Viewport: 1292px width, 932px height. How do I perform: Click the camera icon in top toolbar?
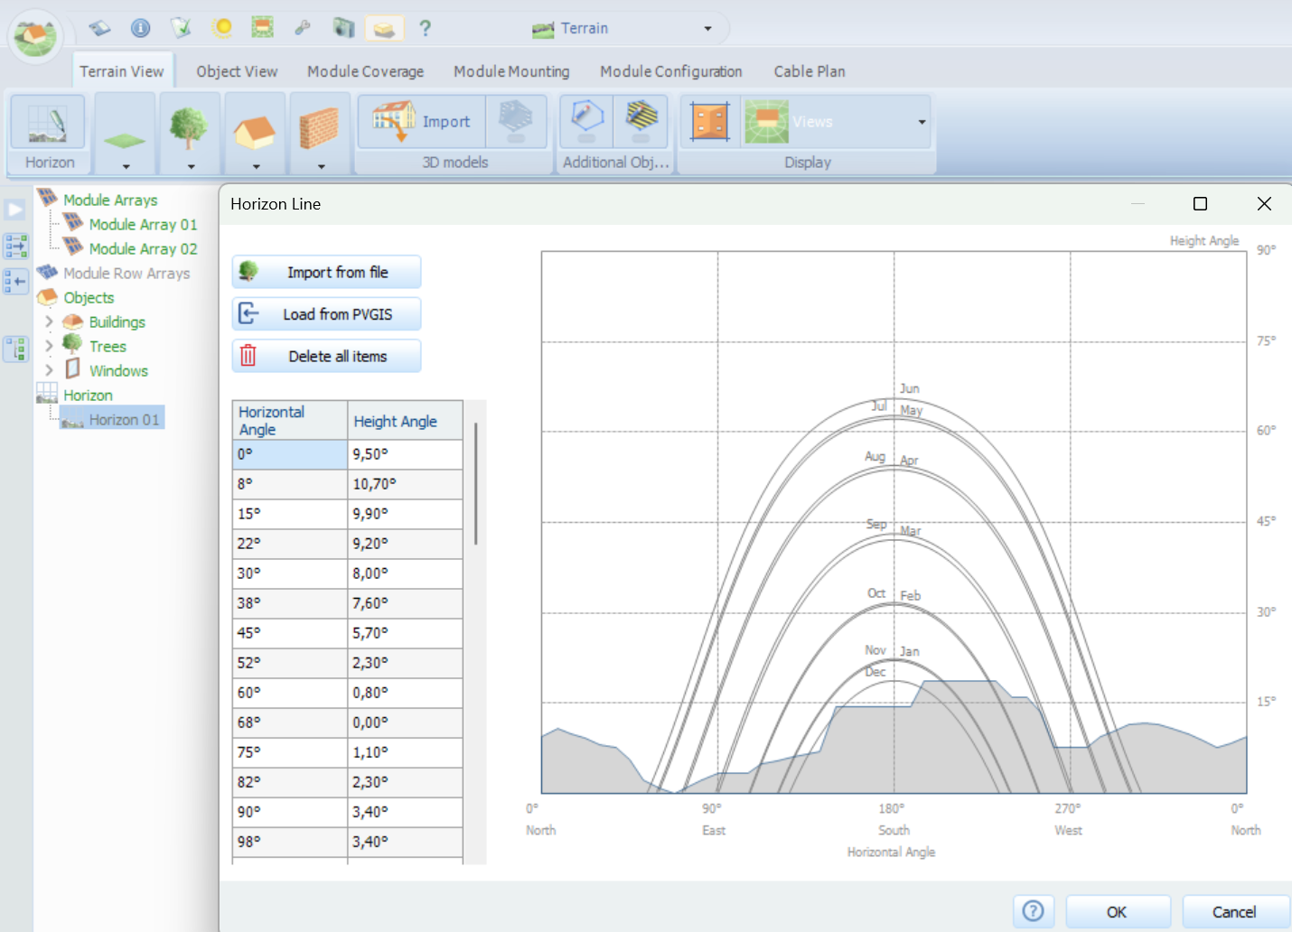[x=343, y=28]
